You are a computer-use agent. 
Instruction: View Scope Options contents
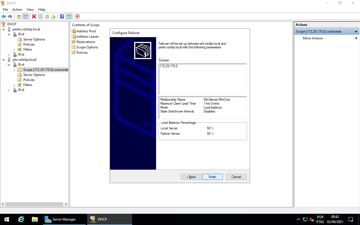(87, 47)
